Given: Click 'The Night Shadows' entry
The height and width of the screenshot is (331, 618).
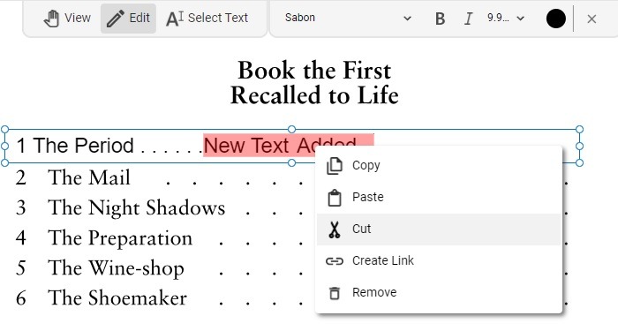Looking at the screenshot, I should (136, 208).
